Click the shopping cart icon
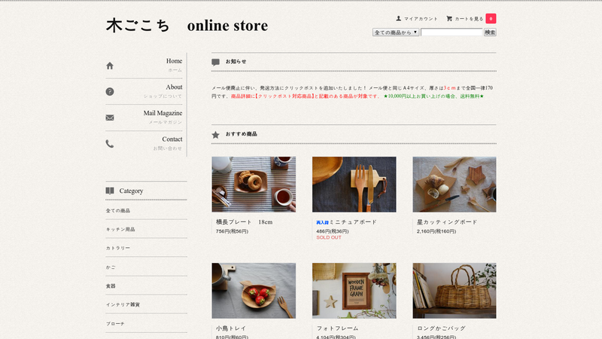The width and height of the screenshot is (602, 339). tap(449, 18)
